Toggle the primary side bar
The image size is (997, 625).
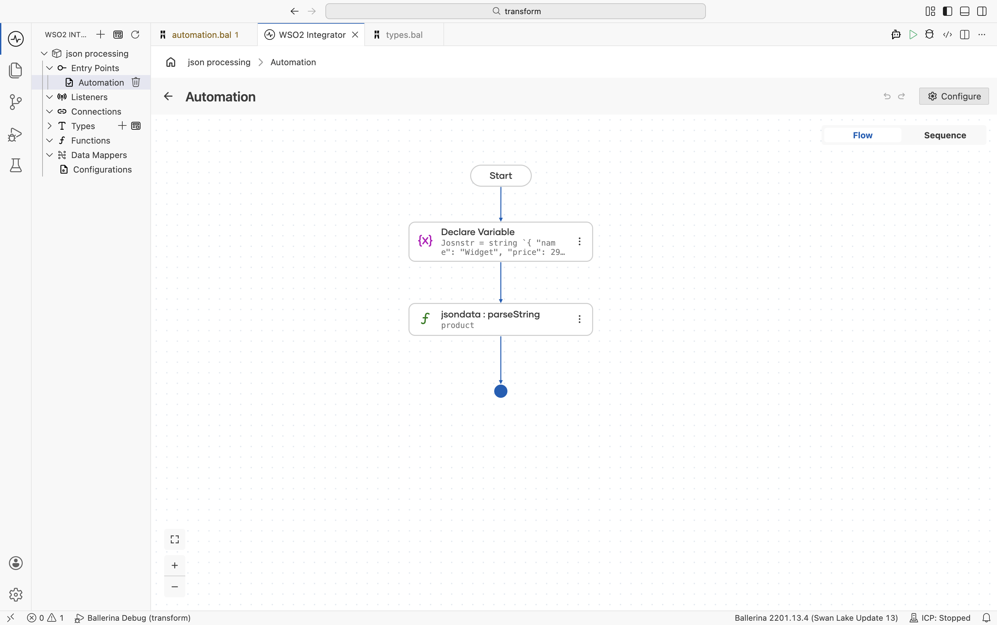coord(947,11)
